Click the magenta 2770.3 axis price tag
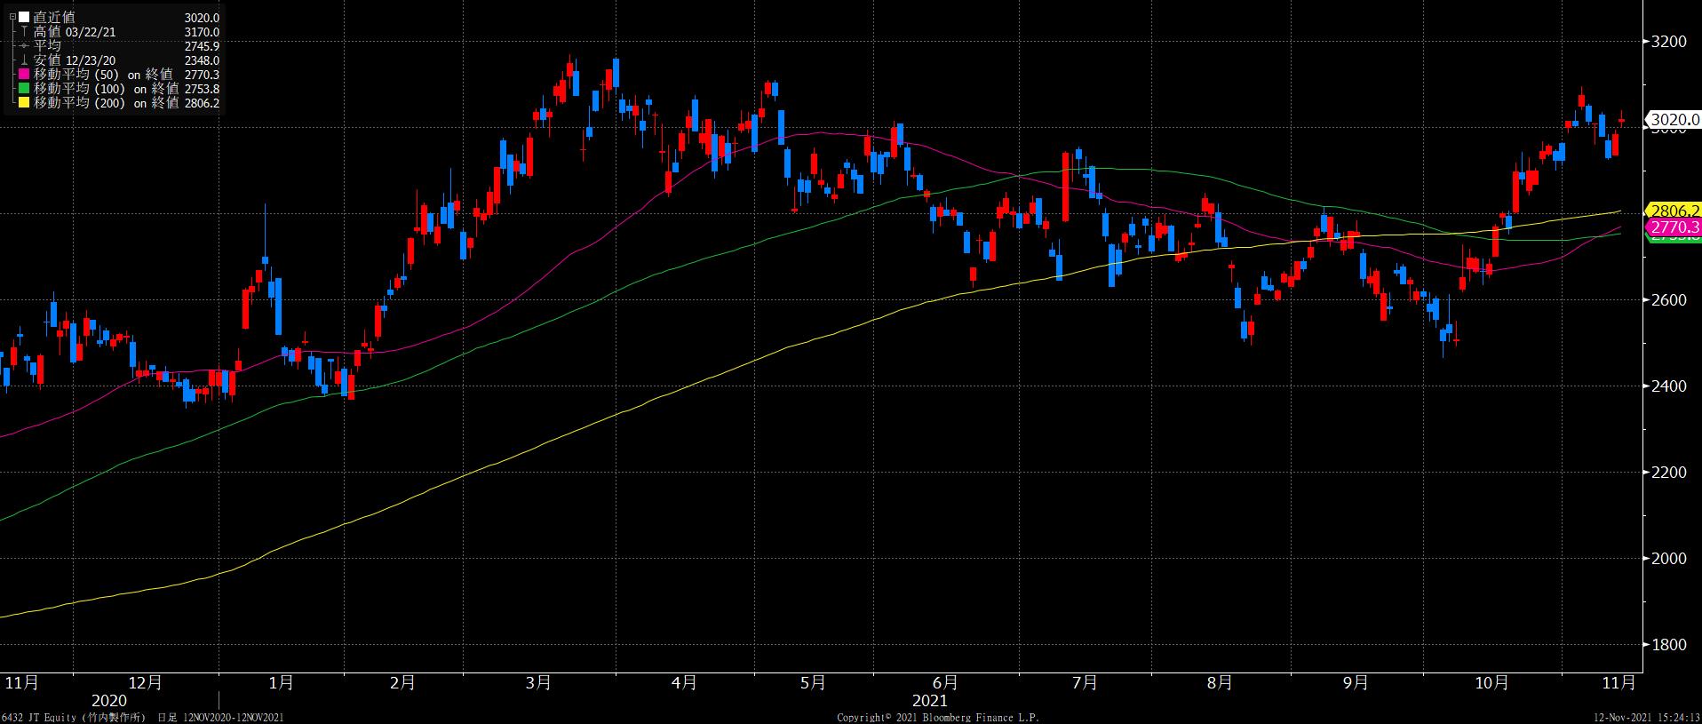Image resolution: width=1702 pixels, height=724 pixels. (x=1674, y=227)
